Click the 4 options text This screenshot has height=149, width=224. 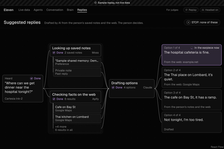coord(130,88)
